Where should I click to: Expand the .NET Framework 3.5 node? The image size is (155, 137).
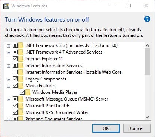coord(9,46)
